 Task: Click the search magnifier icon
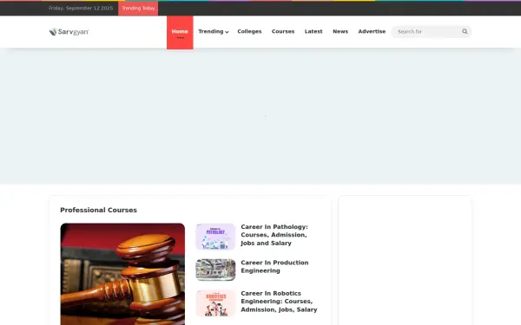[x=465, y=31]
